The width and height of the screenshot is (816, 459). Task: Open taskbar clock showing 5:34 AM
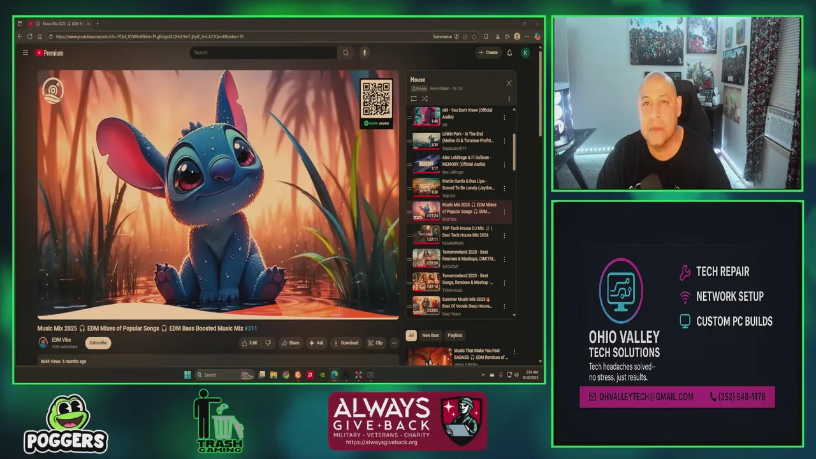tap(532, 375)
